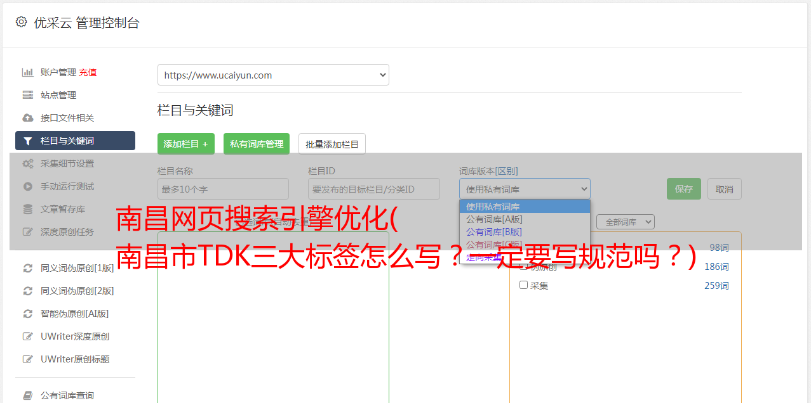
Task: Click the refresh icon for 智能伪原创[AI版]
Action: pyautogui.click(x=28, y=314)
